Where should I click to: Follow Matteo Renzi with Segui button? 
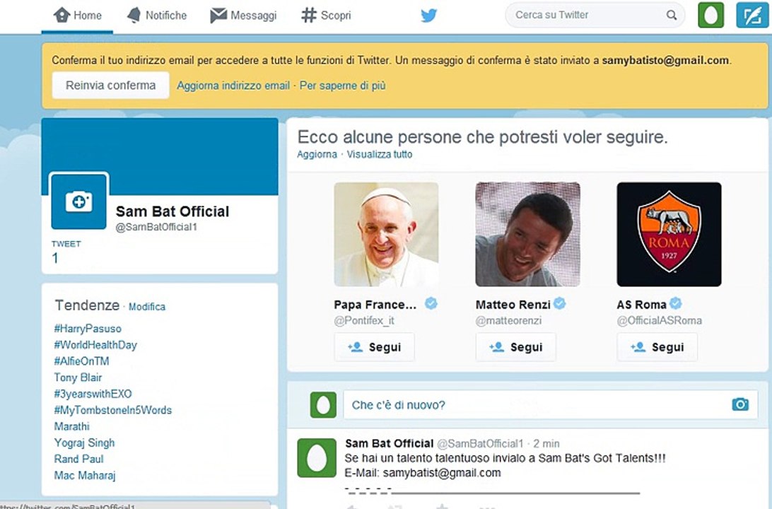coord(515,347)
